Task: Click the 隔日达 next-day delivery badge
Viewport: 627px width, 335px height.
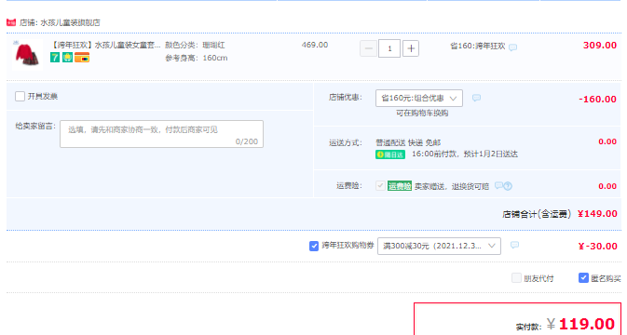Action: (x=390, y=154)
